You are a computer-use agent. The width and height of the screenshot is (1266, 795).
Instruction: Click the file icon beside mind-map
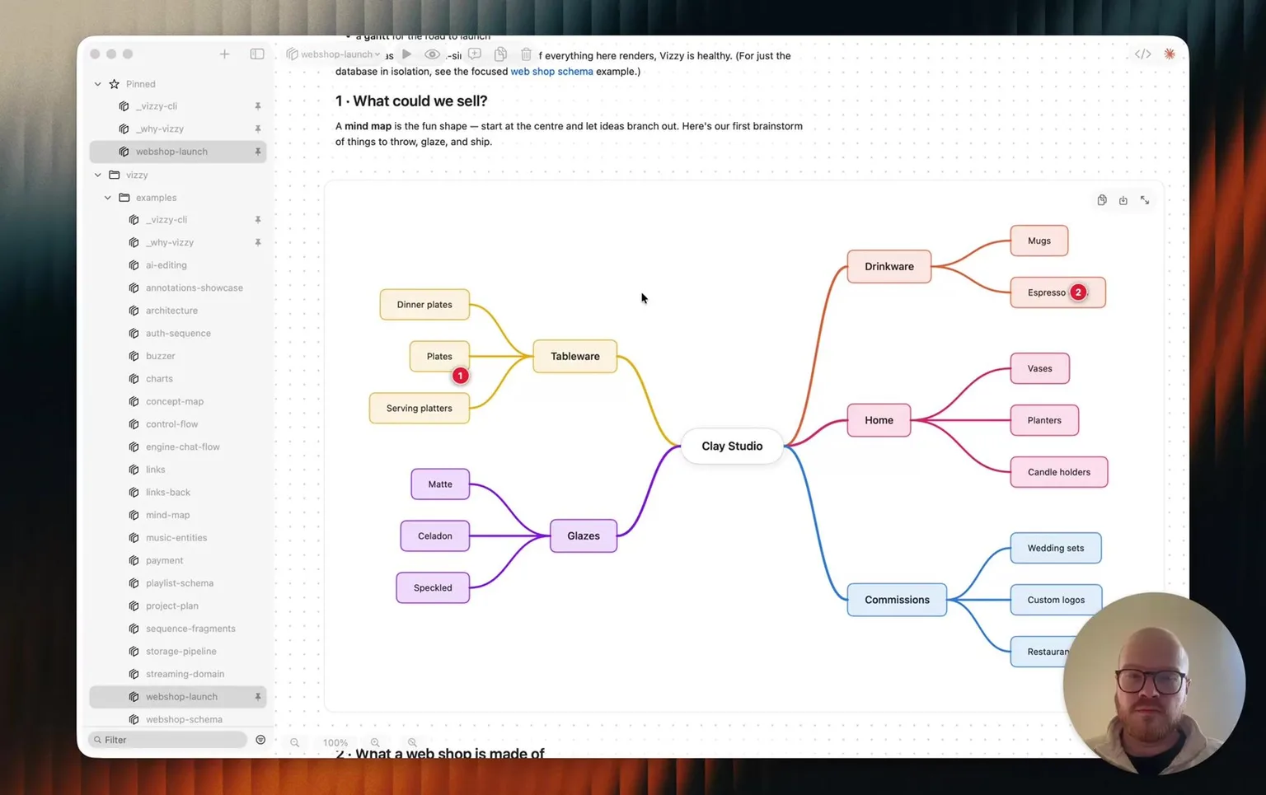pyautogui.click(x=134, y=515)
